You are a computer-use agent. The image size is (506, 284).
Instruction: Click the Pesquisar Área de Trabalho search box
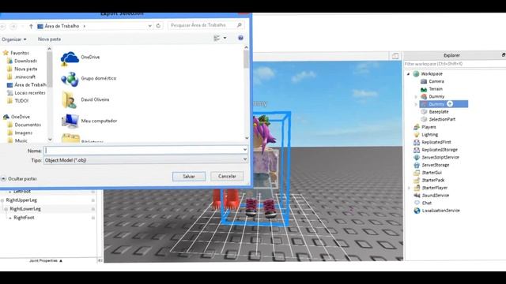[206, 25]
